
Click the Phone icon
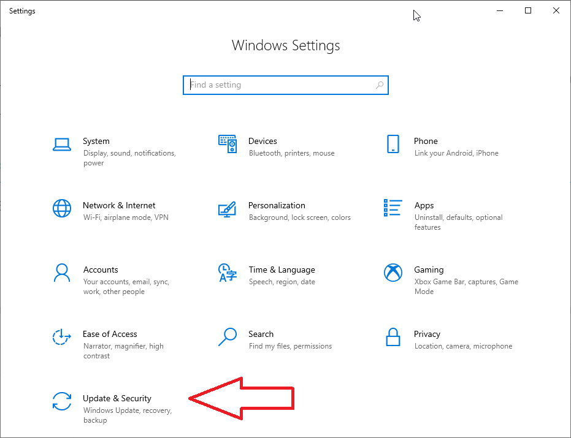[393, 145]
